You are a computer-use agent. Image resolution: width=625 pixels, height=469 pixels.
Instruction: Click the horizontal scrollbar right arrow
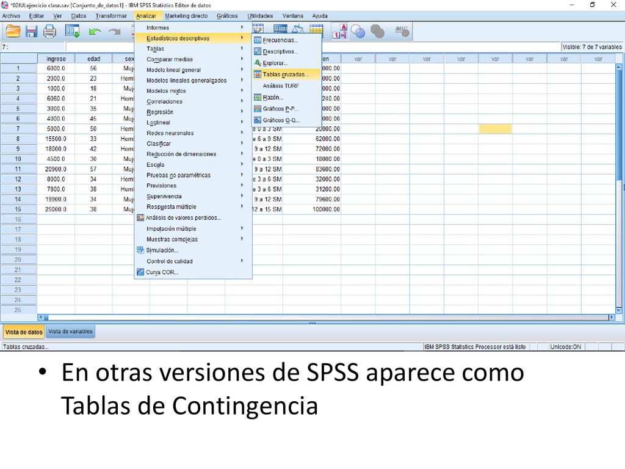612,318
